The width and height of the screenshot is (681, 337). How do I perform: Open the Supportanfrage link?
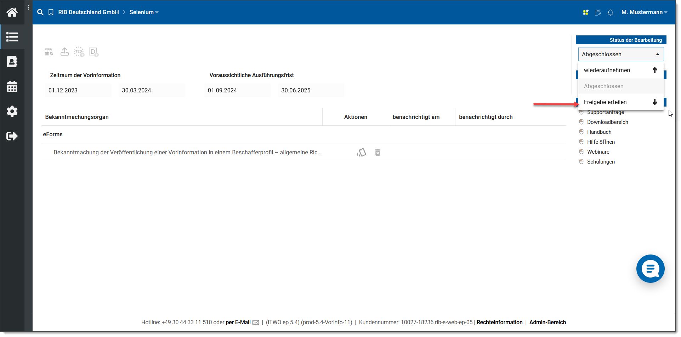[x=605, y=112]
